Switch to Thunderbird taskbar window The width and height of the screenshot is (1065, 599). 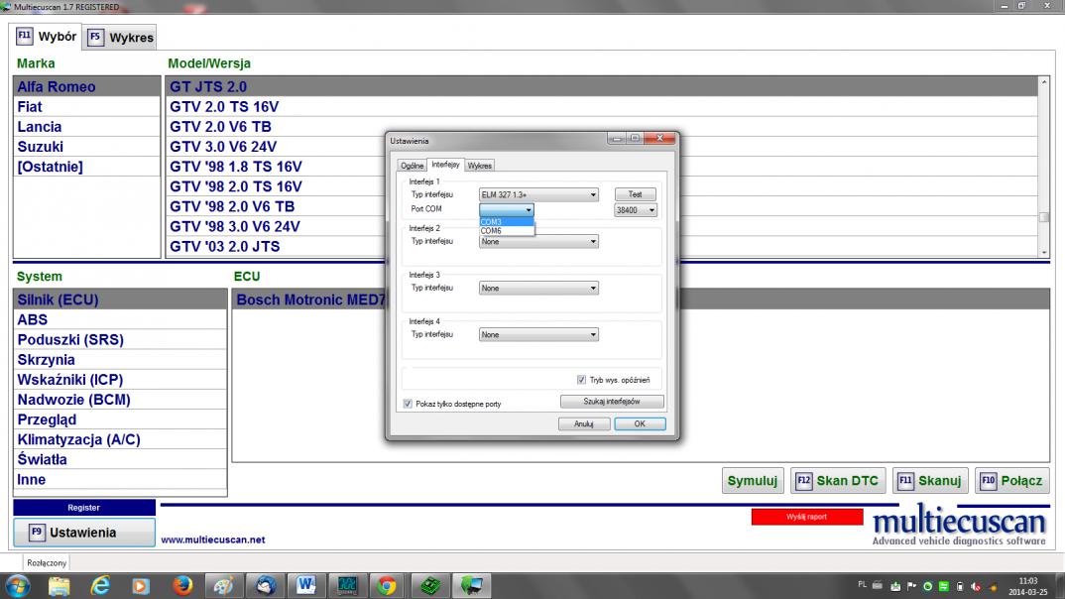[265, 585]
